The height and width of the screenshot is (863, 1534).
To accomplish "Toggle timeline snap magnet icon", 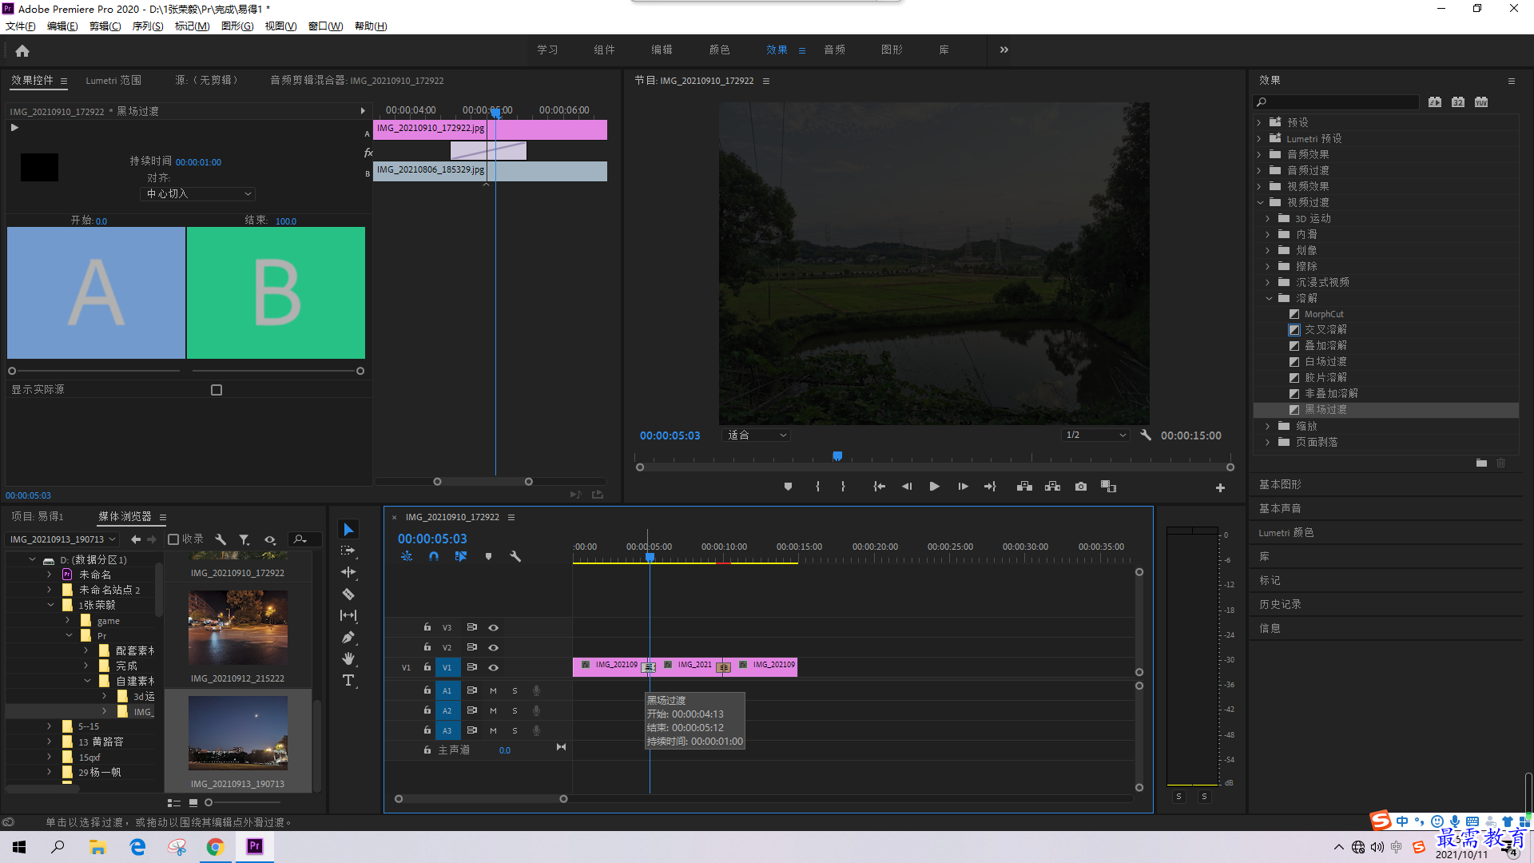I will pos(434,557).
